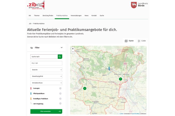This screenshot has width=175, height=116.
Task: Open the Branche dropdown
Action: click(x=46, y=70)
